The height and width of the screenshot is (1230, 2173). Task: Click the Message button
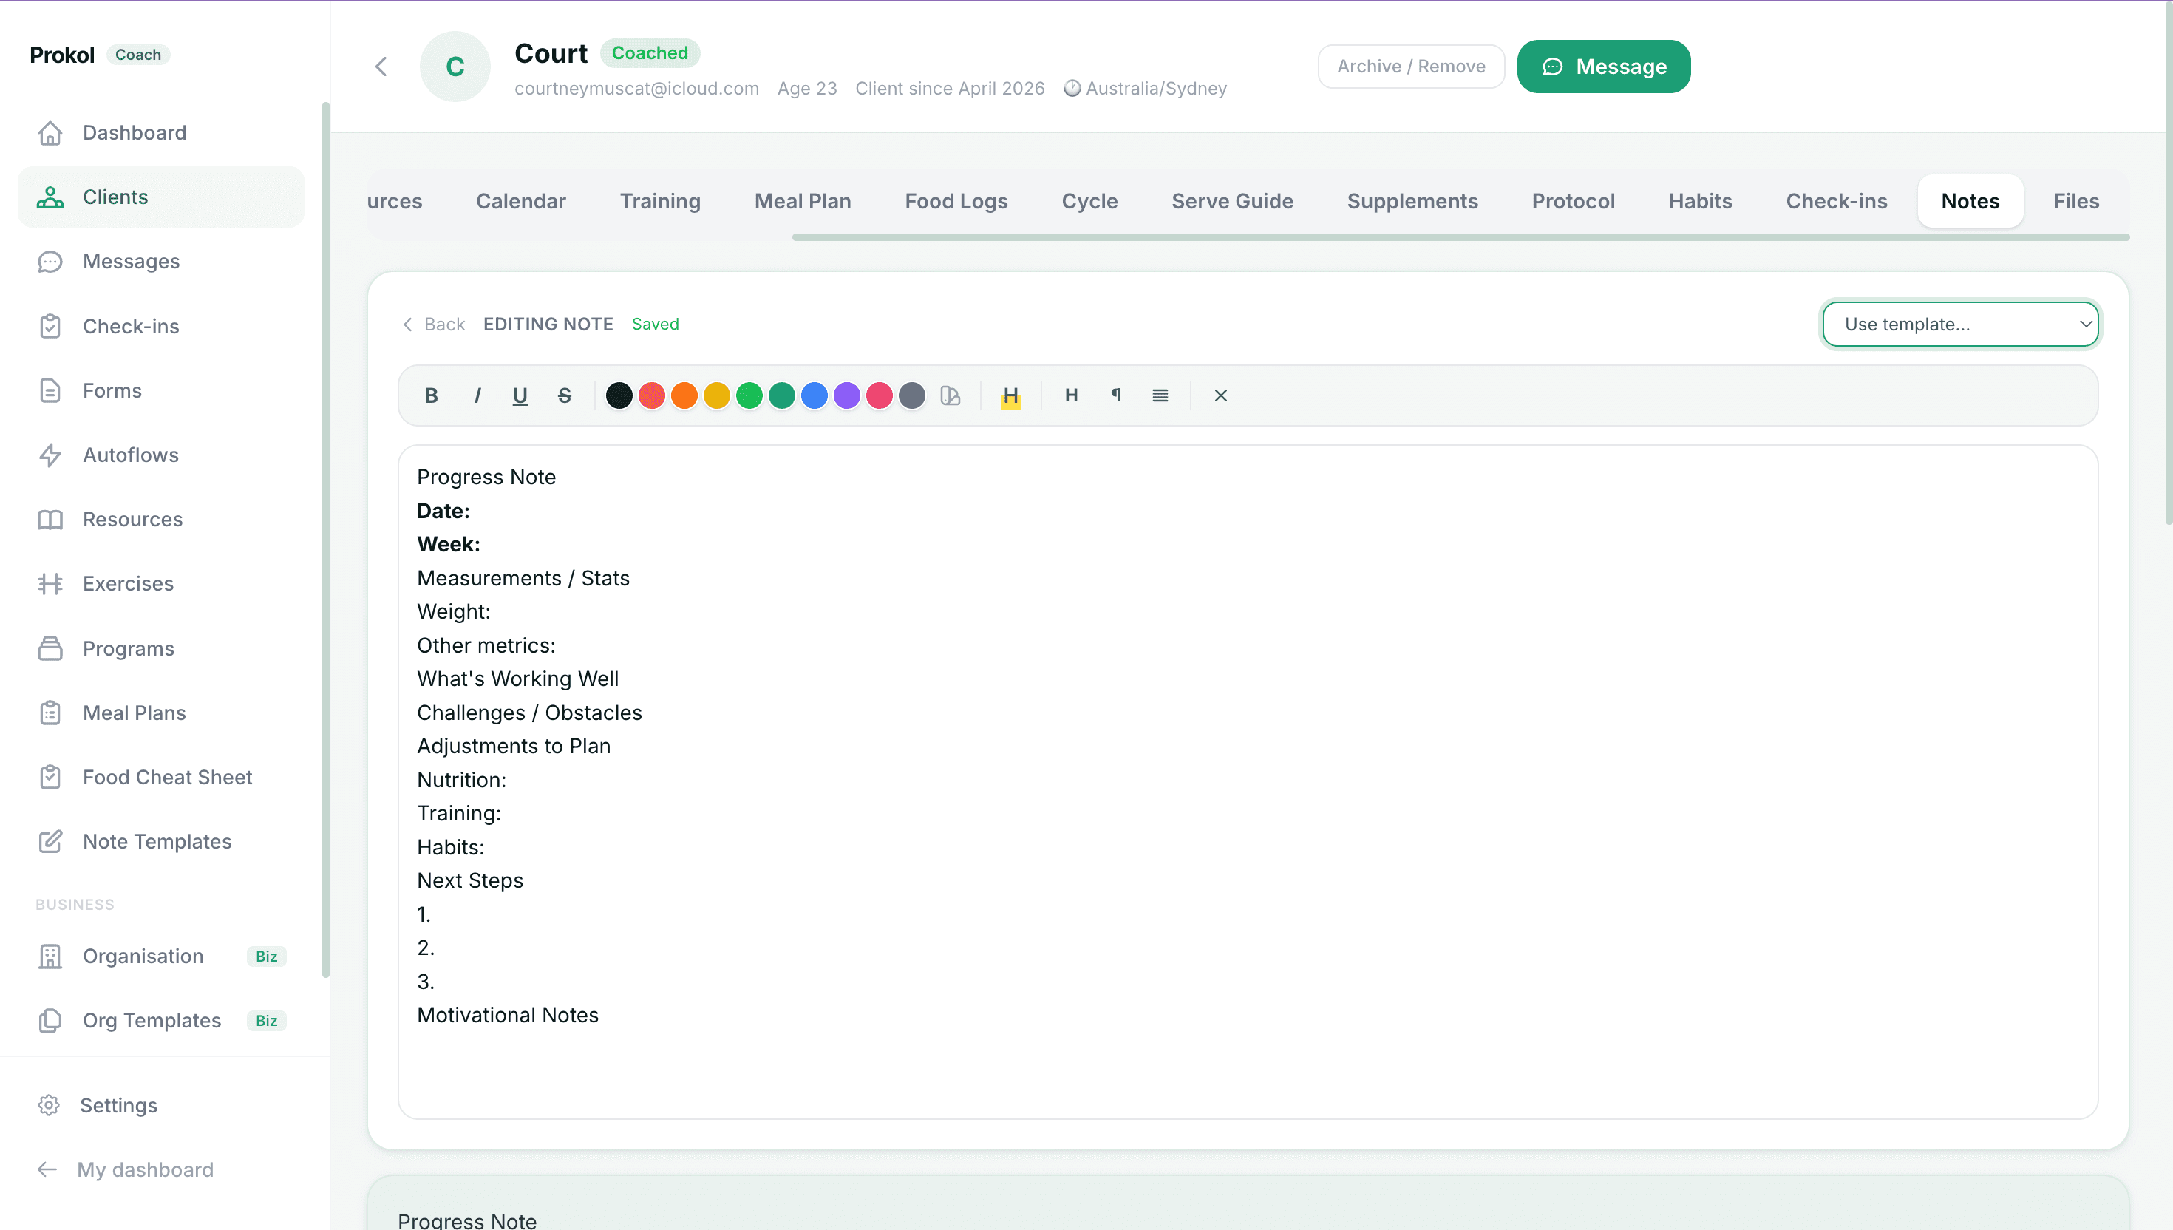pyautogui.click(x=1604, y=67)
